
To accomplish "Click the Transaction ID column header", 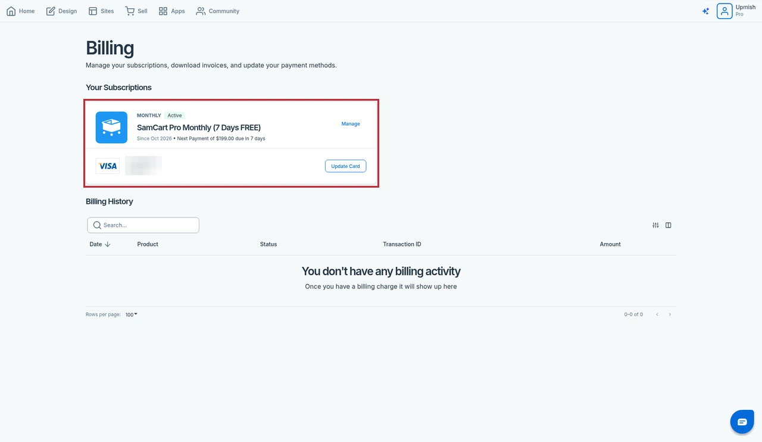I will 402,244.
